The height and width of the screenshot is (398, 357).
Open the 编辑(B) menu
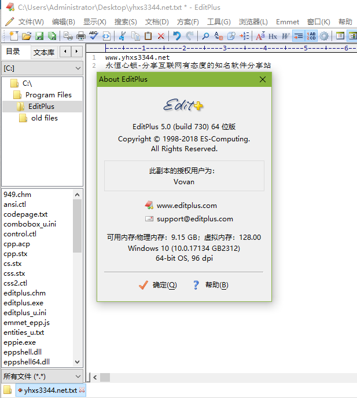(64, 22)
